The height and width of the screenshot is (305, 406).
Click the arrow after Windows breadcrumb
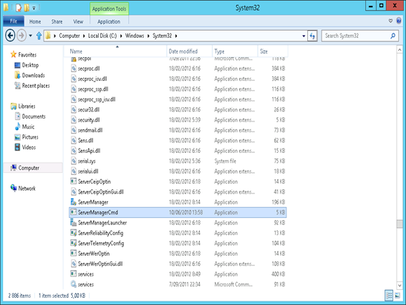pos(148,36)
